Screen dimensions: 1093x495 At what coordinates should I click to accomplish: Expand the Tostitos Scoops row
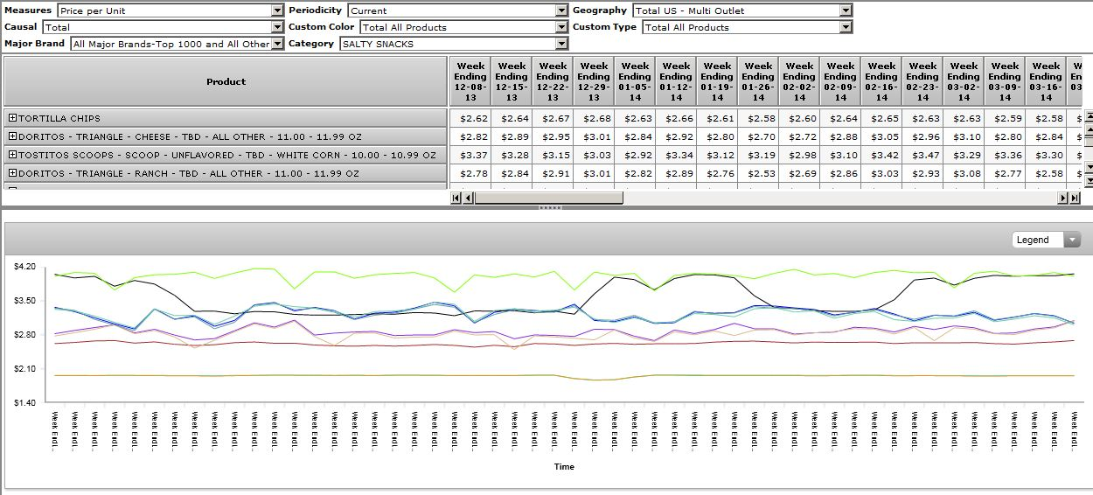(x=13, y=155)
